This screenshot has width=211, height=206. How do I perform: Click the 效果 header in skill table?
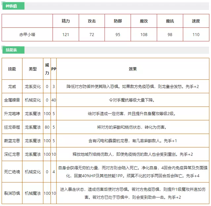[x=133, y=69]
